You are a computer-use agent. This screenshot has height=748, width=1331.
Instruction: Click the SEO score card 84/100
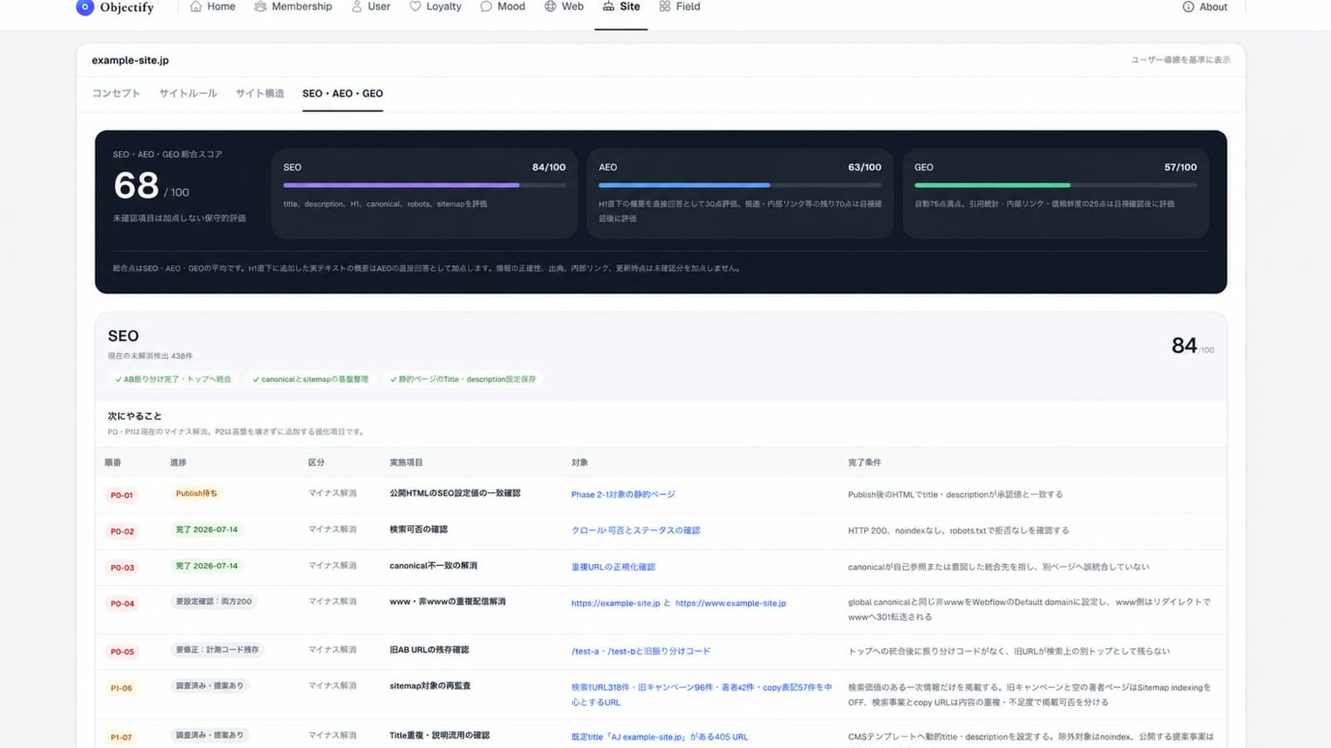pos(424,193)
